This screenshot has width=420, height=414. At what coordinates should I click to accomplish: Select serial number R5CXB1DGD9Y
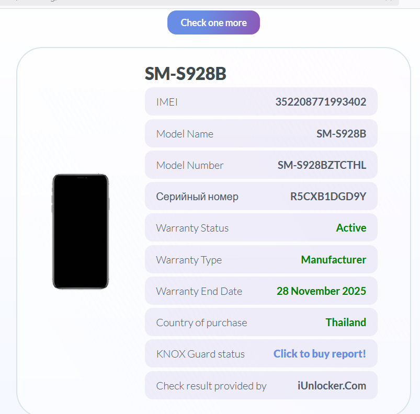click(328, 197)
